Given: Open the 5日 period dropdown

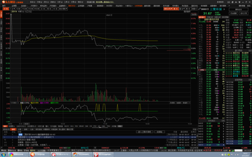Looking at the screenshot, I should click(x=12, y=9).
